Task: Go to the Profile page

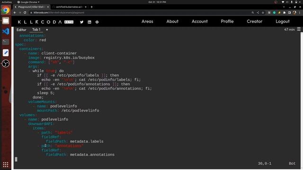Action: pos(227,21)
